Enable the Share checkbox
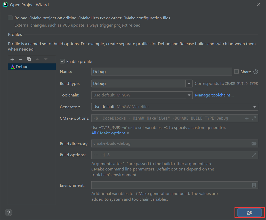266x220 pixels. click(236, 72)
